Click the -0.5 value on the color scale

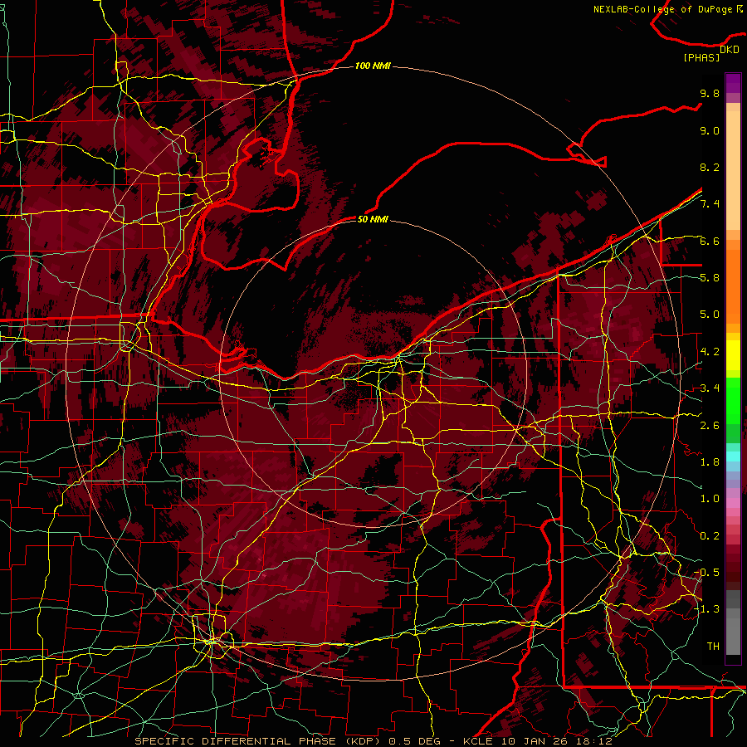click(x=707, y=573)
